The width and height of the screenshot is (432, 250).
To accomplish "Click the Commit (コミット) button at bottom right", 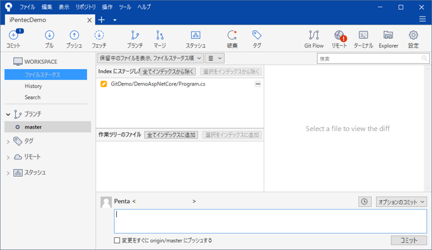I will point(409,240).
